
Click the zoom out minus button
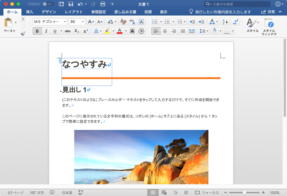[225, 193]
